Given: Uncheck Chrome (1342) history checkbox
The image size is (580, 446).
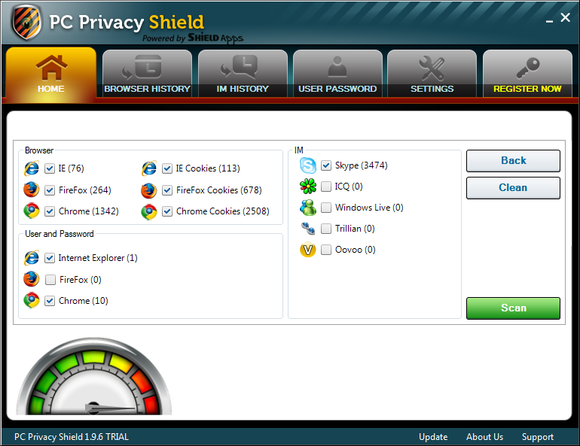Looking at the screenshot, I should tap(50, 211).
